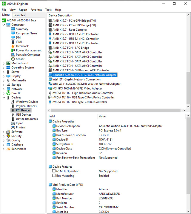
Task: Click the Subsystem ID value 1043-8772
Action: tap(105, 144)
